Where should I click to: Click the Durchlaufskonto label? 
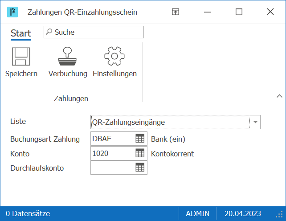(x=37, y=168)
